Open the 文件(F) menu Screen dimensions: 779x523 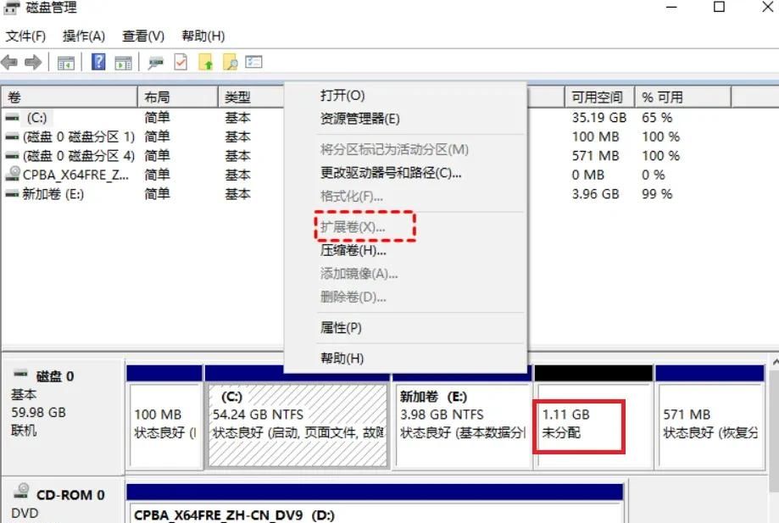pos(25,36)
